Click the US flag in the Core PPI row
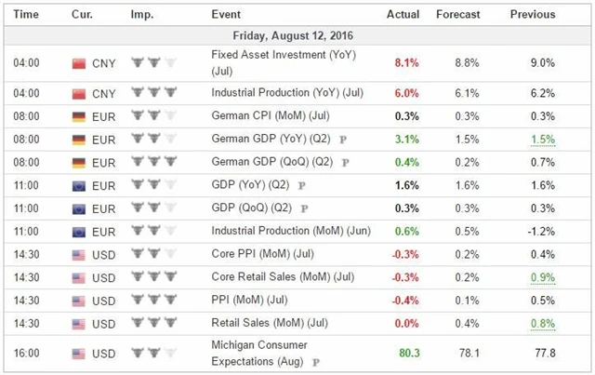This screenshot has width=595, height=375. click(x=79, y=253)
